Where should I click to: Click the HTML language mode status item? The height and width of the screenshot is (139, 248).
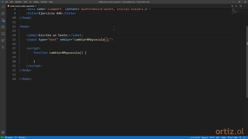223,137
